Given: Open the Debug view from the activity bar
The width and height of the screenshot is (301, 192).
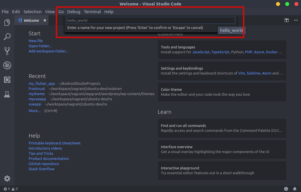Looking at the screenshot, I should pos(7,65).
